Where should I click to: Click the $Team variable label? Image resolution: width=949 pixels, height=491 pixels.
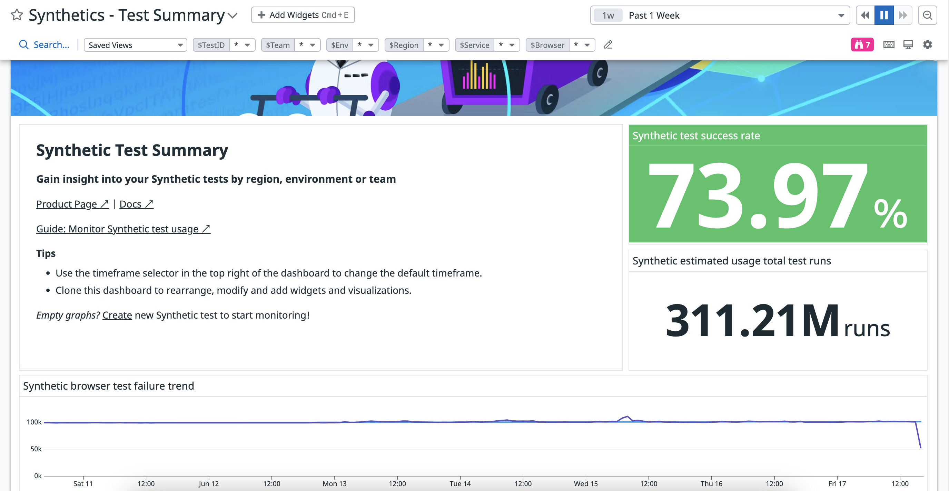tap(278, 45)
